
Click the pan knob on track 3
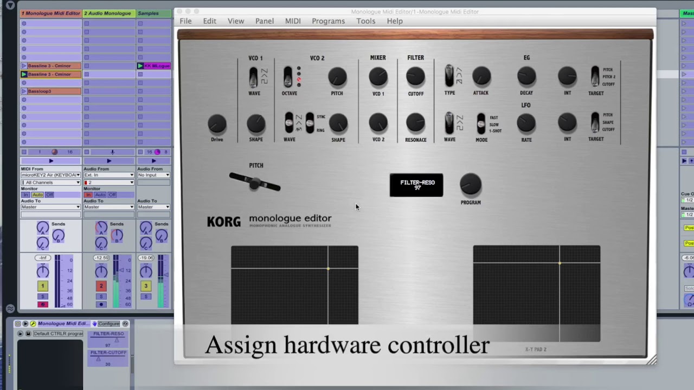coord(146,271)
